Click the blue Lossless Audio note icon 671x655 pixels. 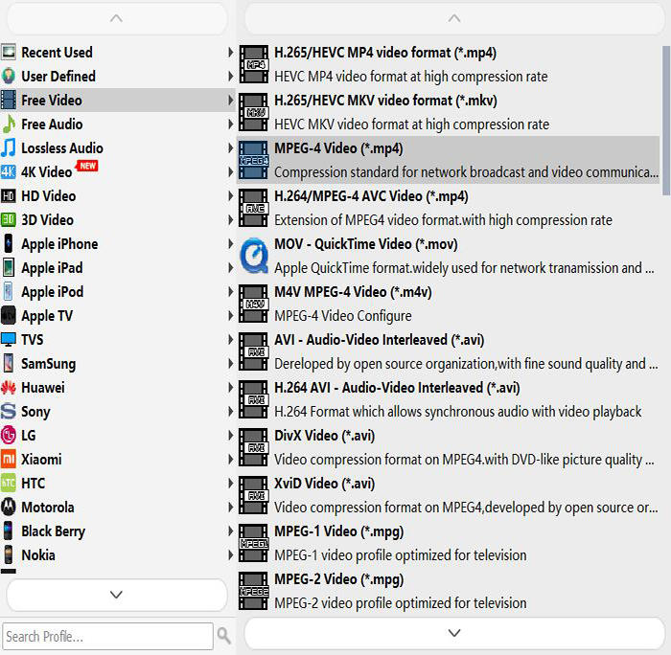point(9,147)
